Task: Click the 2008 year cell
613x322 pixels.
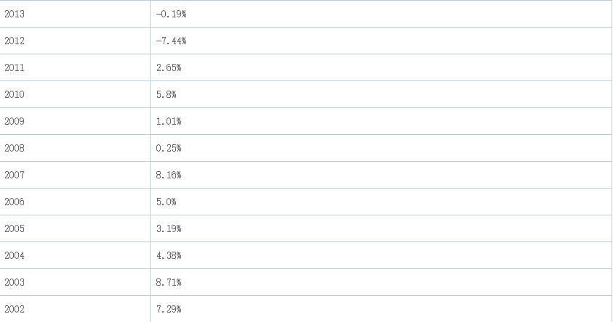Action: tap(15, 148)
